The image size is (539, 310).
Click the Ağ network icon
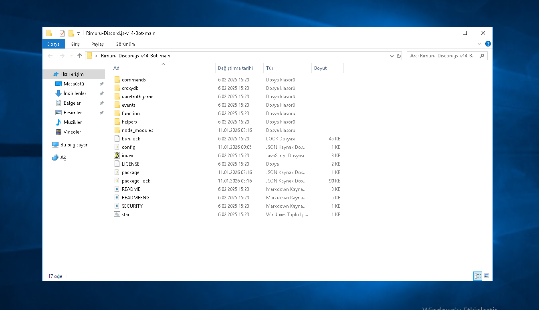point(55,158)
